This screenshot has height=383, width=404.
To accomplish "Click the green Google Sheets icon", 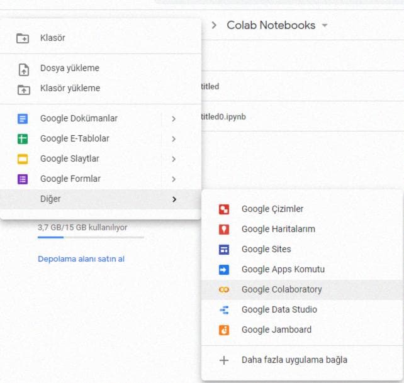I will coord(23,139).
